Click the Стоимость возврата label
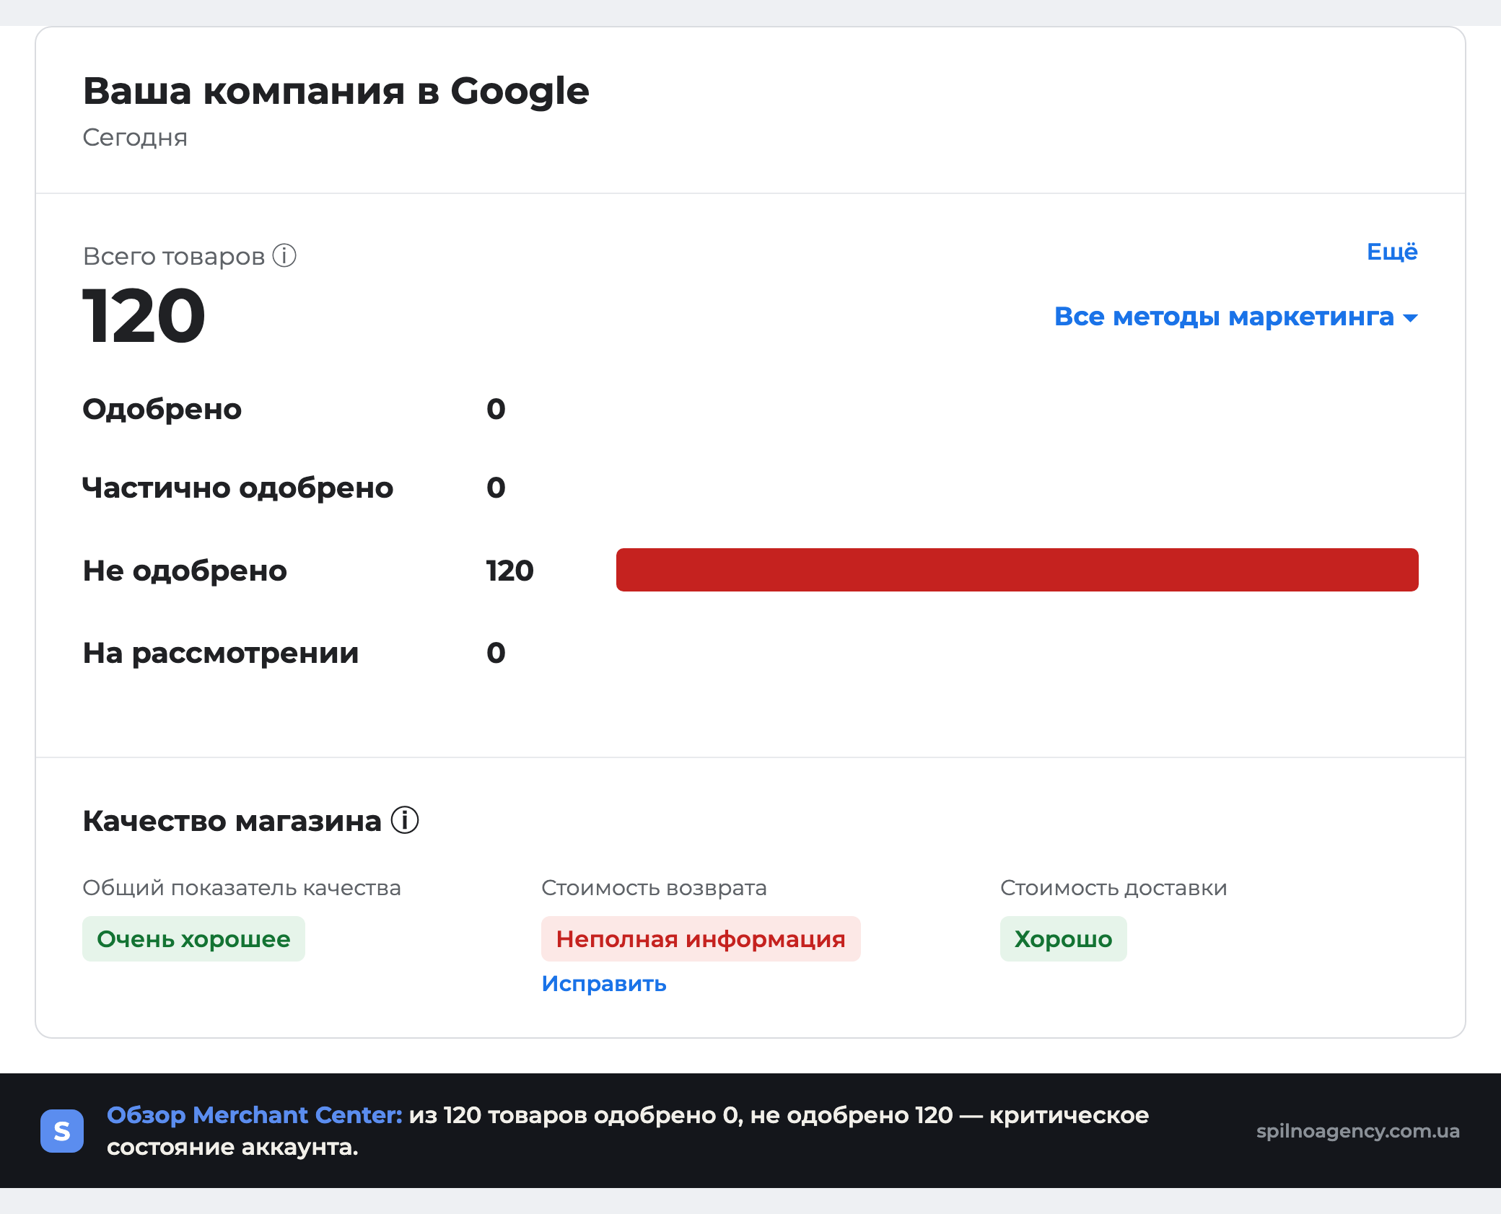 coord(654,887)
